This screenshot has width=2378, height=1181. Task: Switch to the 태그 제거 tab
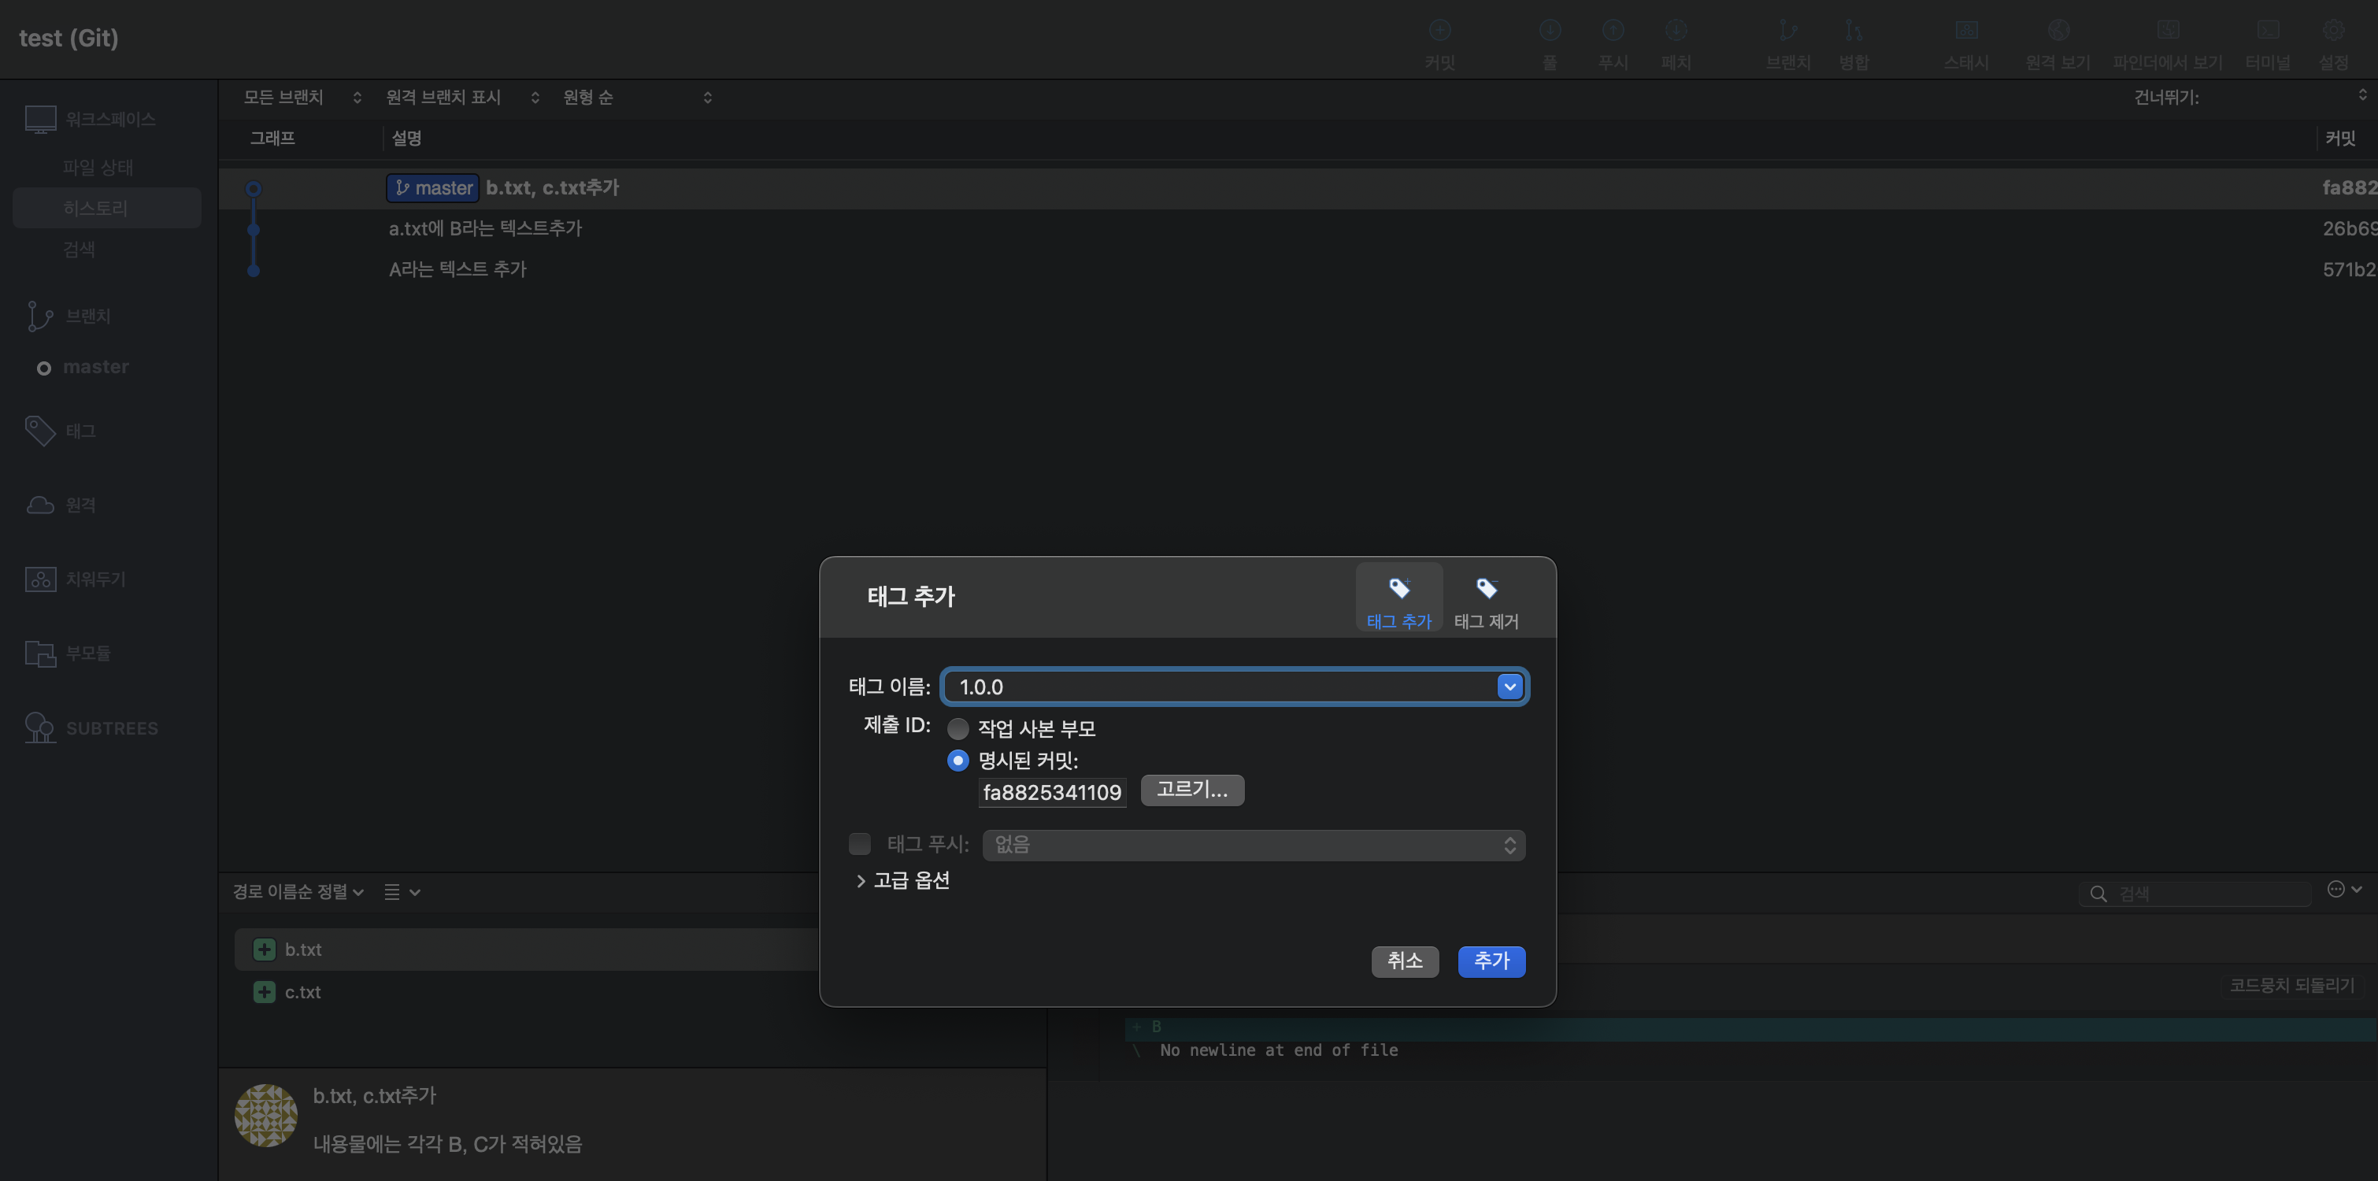(x=1485, y=600)
